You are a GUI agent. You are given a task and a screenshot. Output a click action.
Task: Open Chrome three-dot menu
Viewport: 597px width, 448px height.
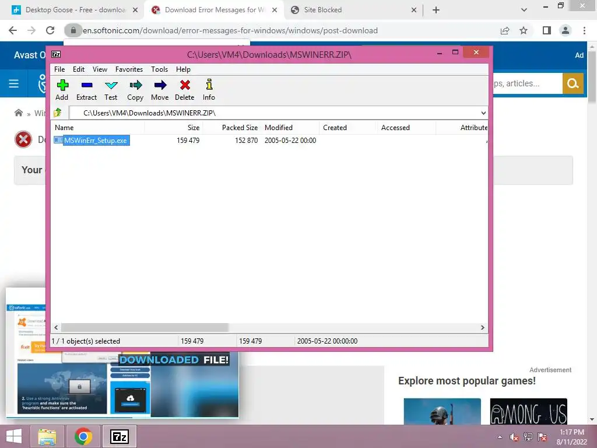coord(584,30)
